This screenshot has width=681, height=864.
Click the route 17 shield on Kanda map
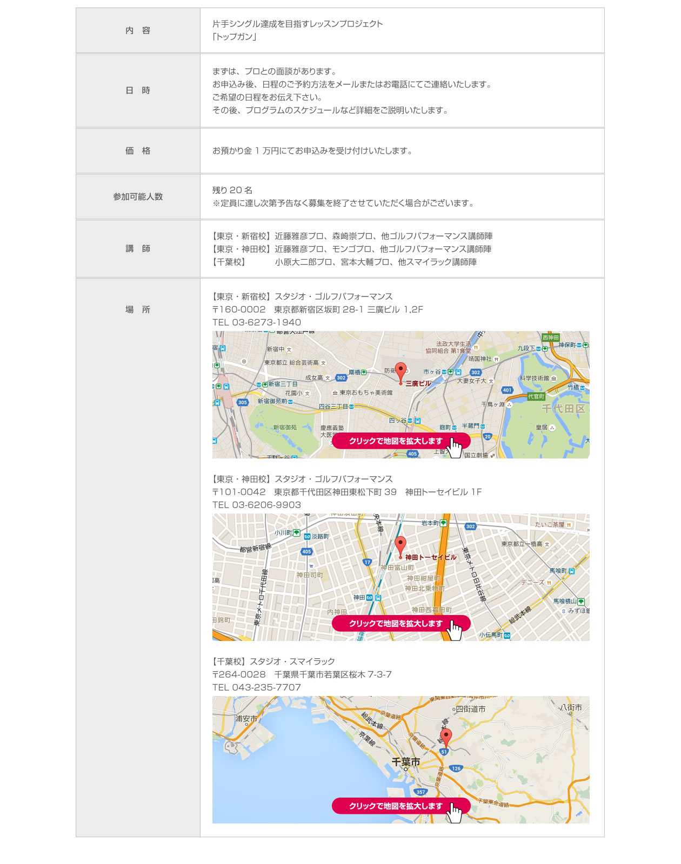click(x=368, y=562)
